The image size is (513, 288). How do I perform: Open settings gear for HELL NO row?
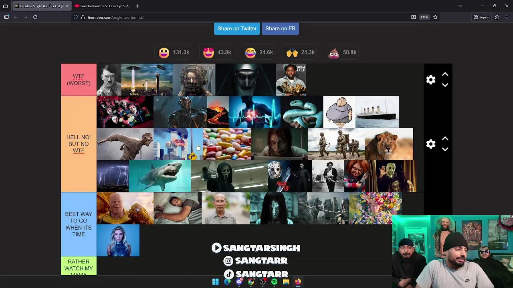[431, 144]
